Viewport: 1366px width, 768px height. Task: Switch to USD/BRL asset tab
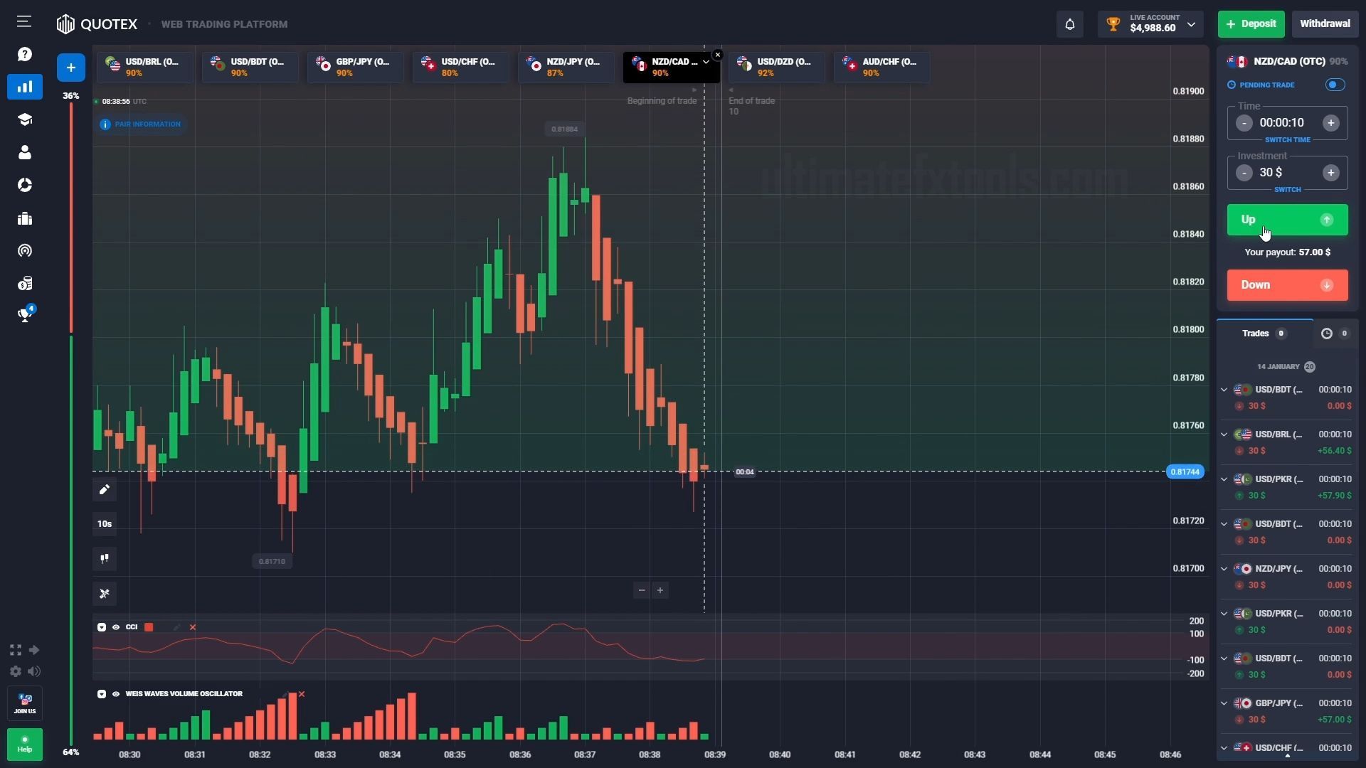[x=145, y=67]
